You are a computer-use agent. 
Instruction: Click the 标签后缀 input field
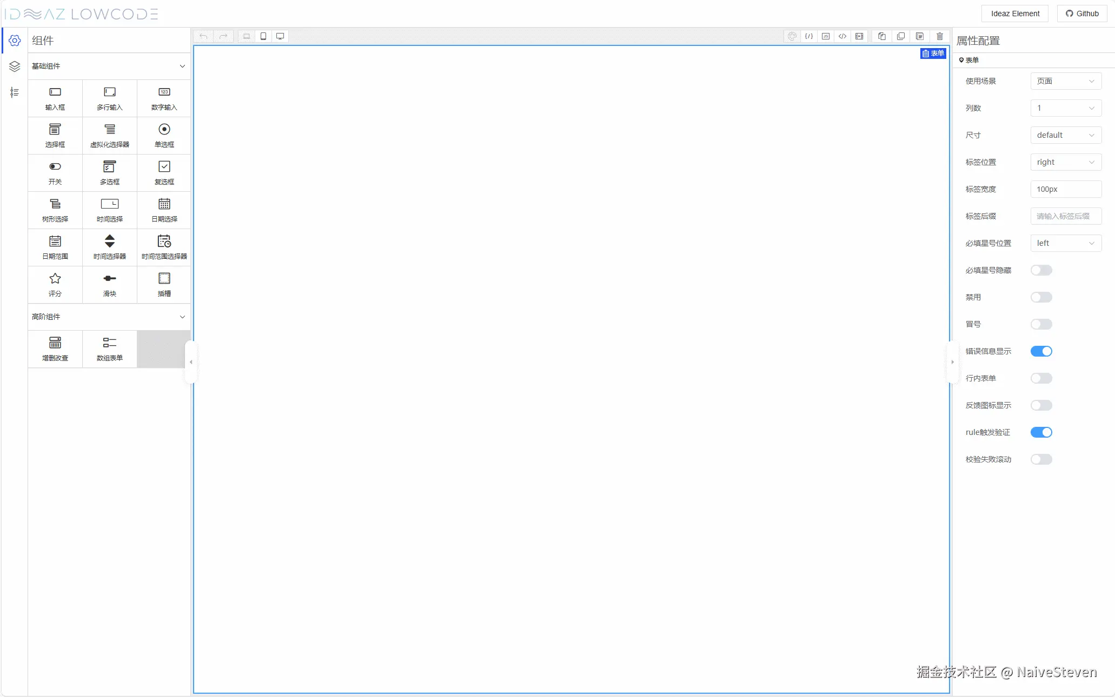coord(1066,216)
